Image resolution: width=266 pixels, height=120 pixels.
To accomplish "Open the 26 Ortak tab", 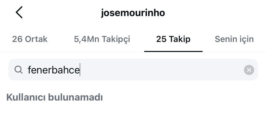I will 30,39.
